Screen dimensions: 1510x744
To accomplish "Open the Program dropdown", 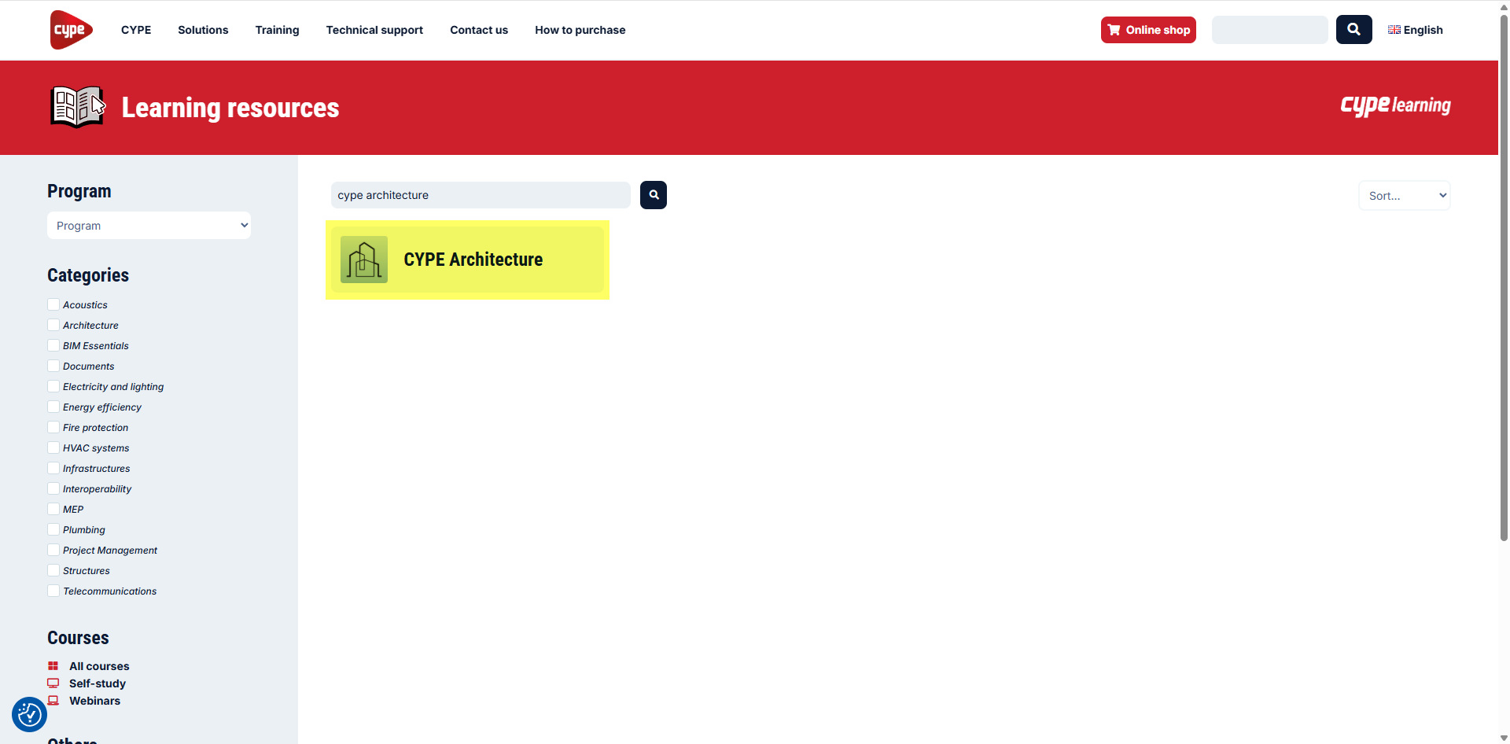I will (x=149, y=226).
